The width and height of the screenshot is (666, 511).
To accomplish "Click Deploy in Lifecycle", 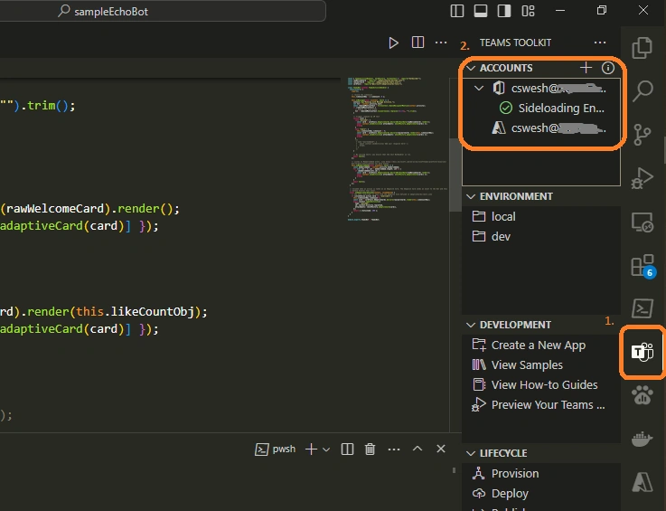I will [541, 493].
